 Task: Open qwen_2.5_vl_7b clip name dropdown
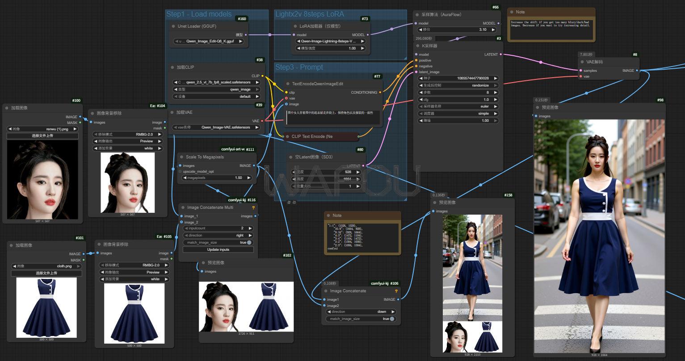point(217,82)
